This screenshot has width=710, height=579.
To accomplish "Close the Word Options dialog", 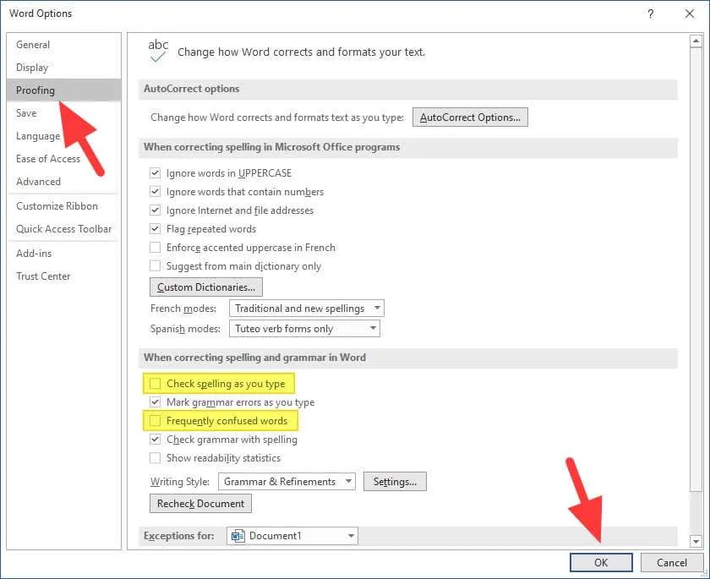I will click(689, 14).
